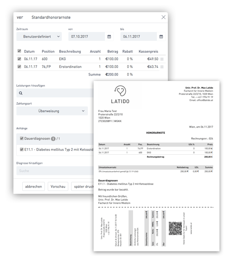Toggle the Dauerdiagnosen attachment checkbox
This screenshot has height=271, width=235.
pyautogui.click(x=22, y=138)
